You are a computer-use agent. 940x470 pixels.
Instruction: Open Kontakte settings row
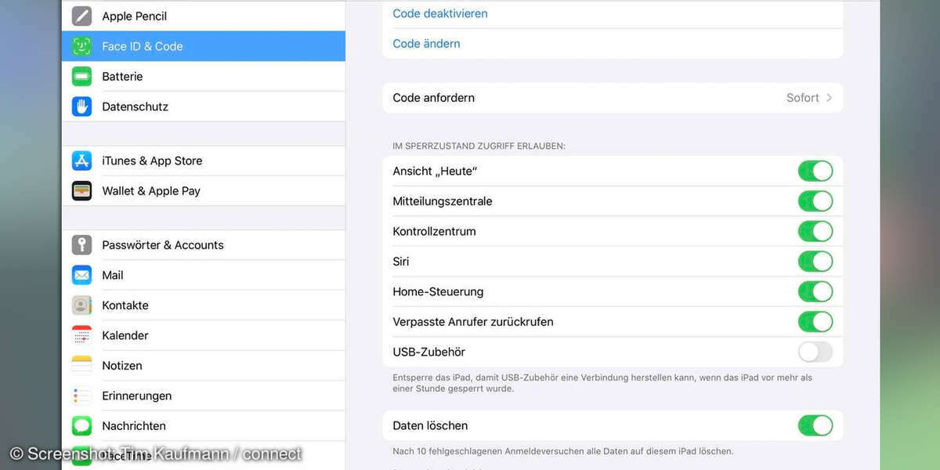point(204,305)
